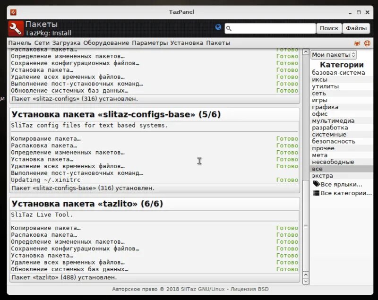Open the lifebuoy help icon
The width and height of the screenshot is (378, 300).
point(367,43)
